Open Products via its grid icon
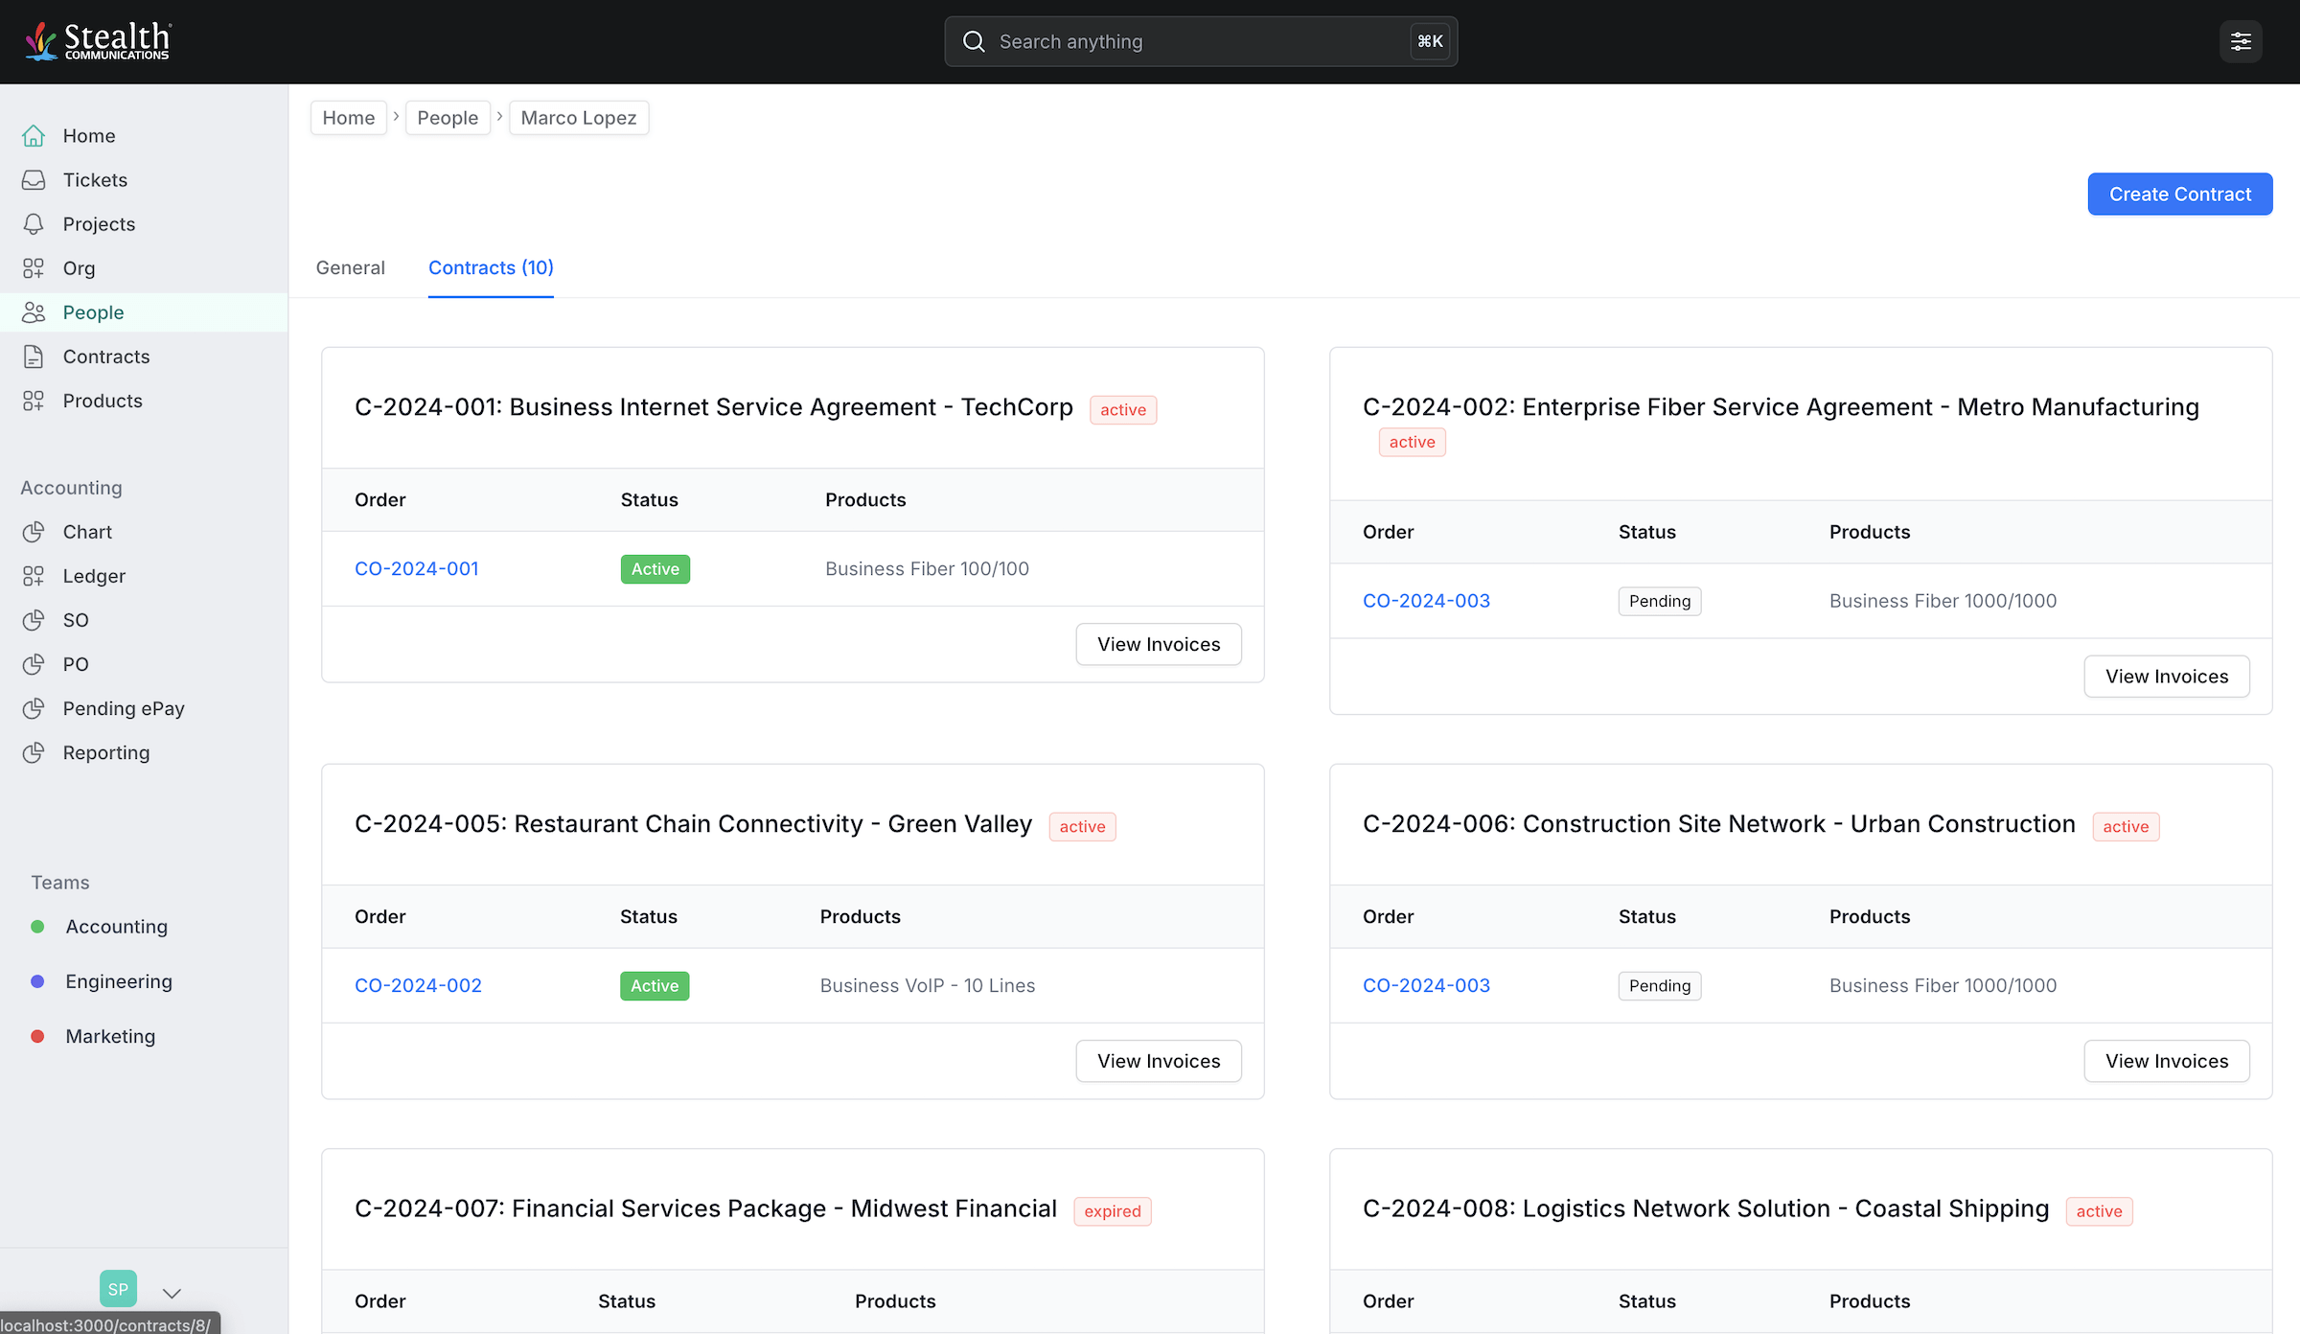 [x=34, y=401]
